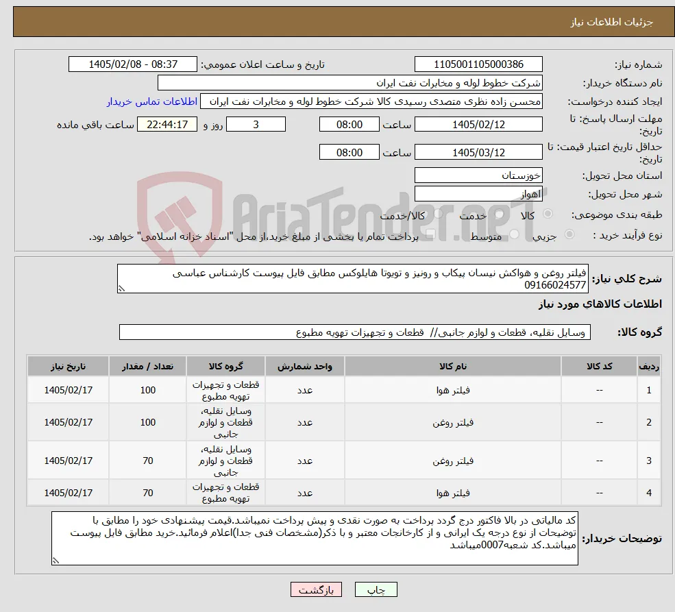Click quantity 100 in row 2
The height and width of the screenshot is (612, 675).
pos(147,423)
